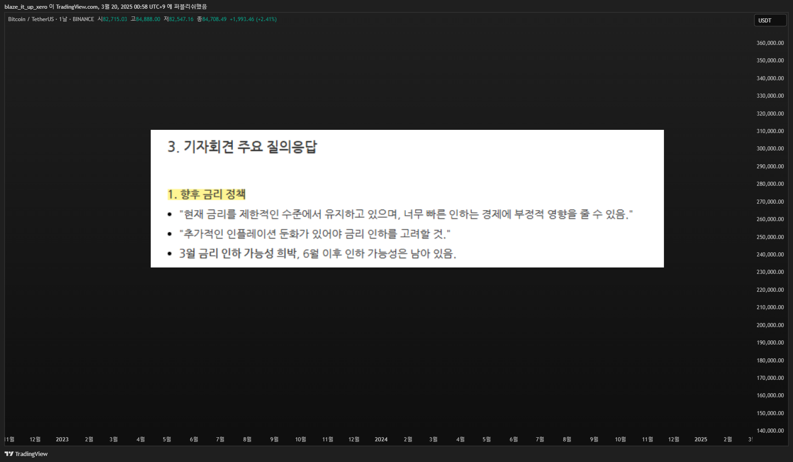Click the change value +1,993.46 (+2.41%)
This screenshot has width=793, height=462.
tap(253, 19)
